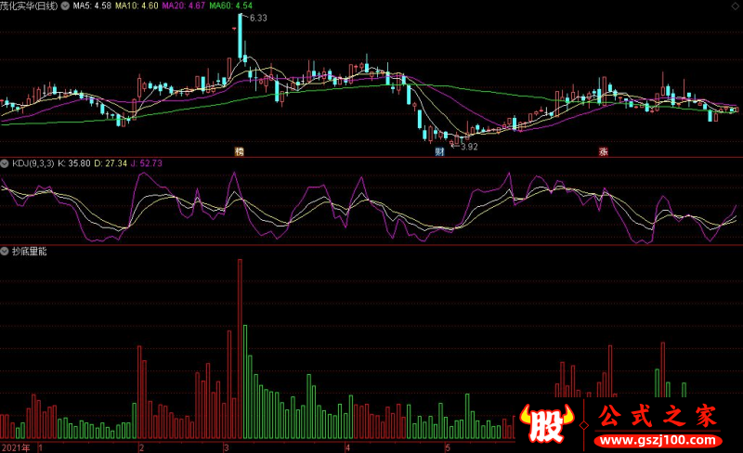Click the month 3 marker on timeline
Viewport: 743px width, 453px height.
coord(227,447)
